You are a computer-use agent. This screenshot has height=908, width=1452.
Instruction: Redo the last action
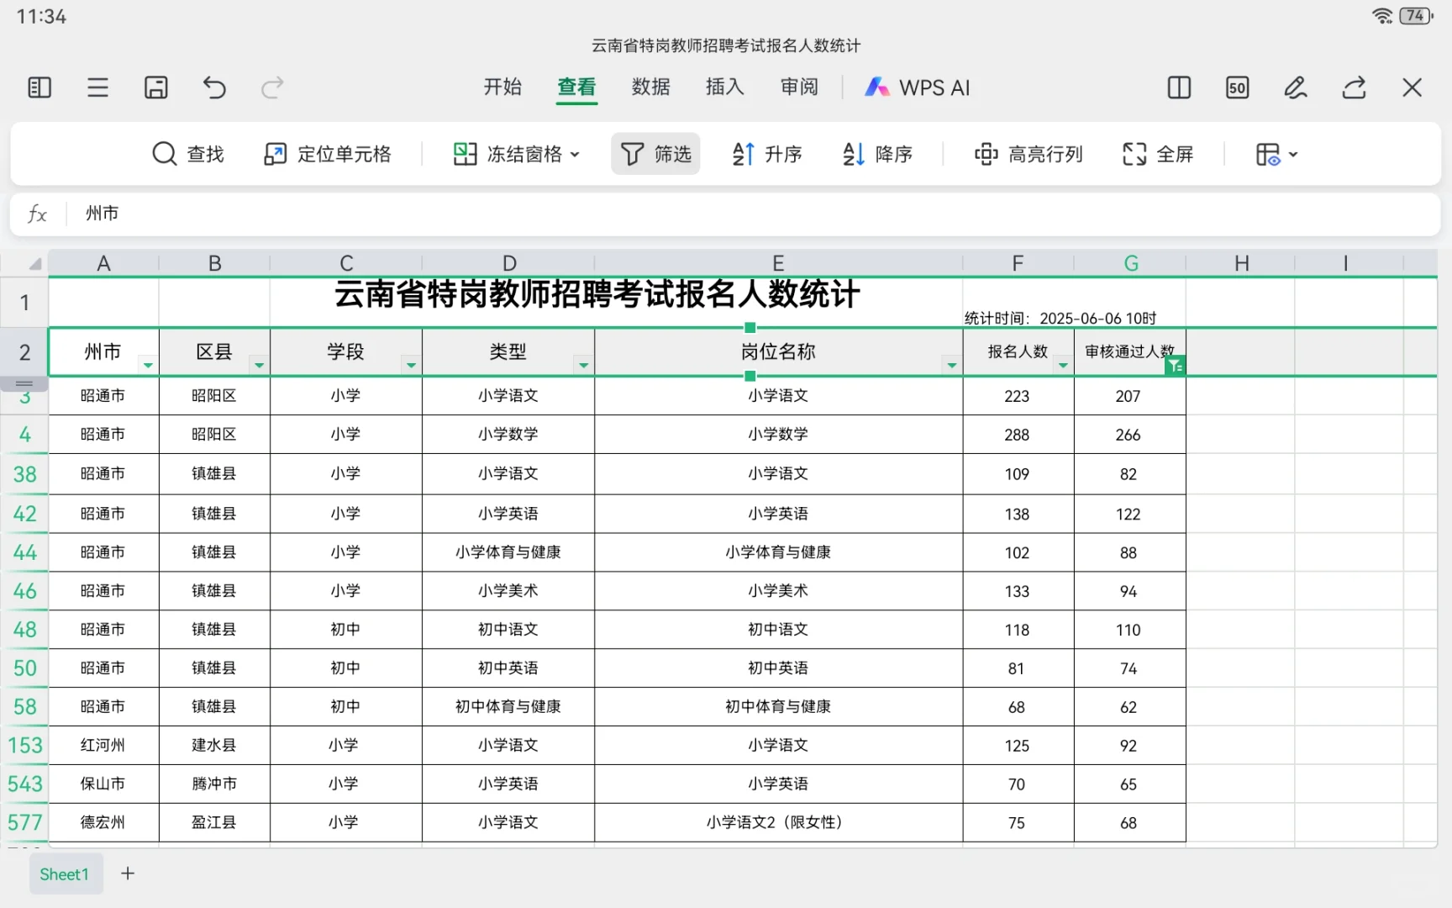(271, 87)
